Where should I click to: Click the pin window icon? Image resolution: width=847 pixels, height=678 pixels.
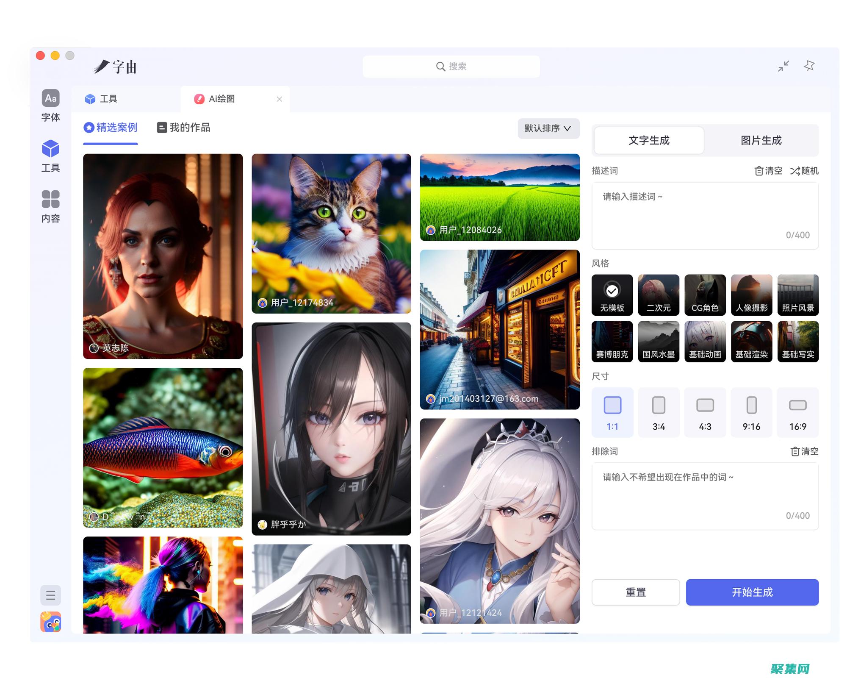(x=809, y=66)
